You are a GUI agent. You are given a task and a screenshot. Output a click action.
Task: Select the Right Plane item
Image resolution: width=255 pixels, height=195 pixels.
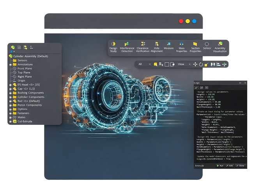click(23, 76)
